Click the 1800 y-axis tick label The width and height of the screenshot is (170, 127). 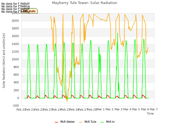click(x=15, y=28)
